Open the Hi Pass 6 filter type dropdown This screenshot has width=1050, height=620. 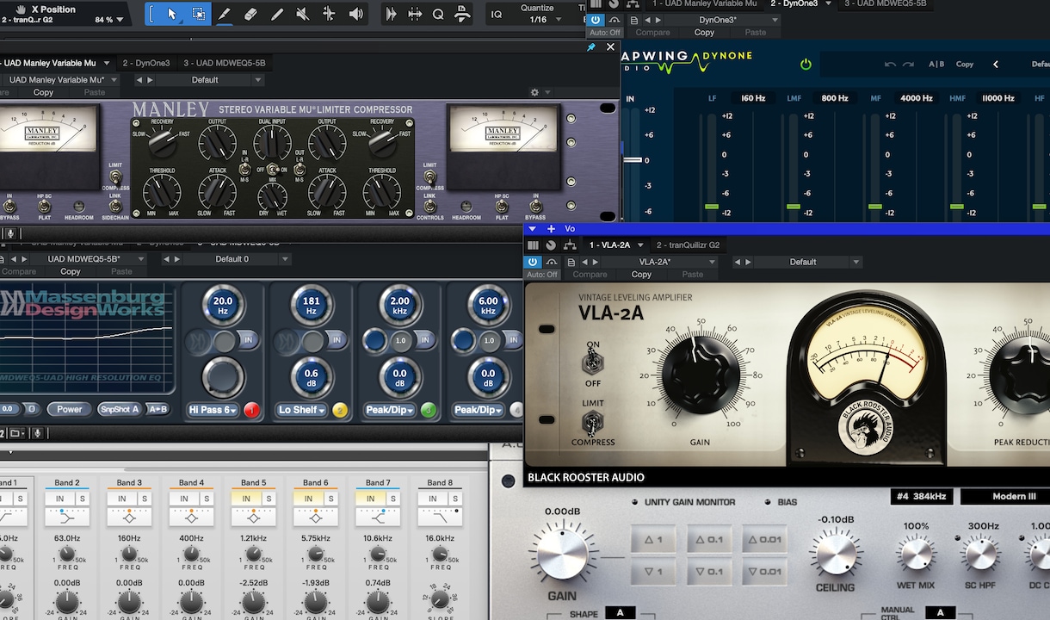tap(214, 410)
